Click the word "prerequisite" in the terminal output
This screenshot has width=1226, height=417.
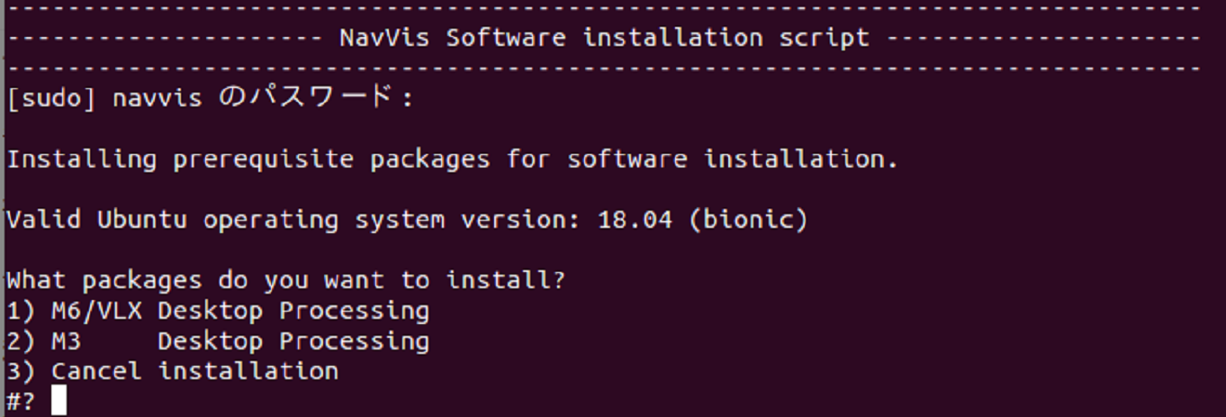pyautogui.click(x=263, y=159)
